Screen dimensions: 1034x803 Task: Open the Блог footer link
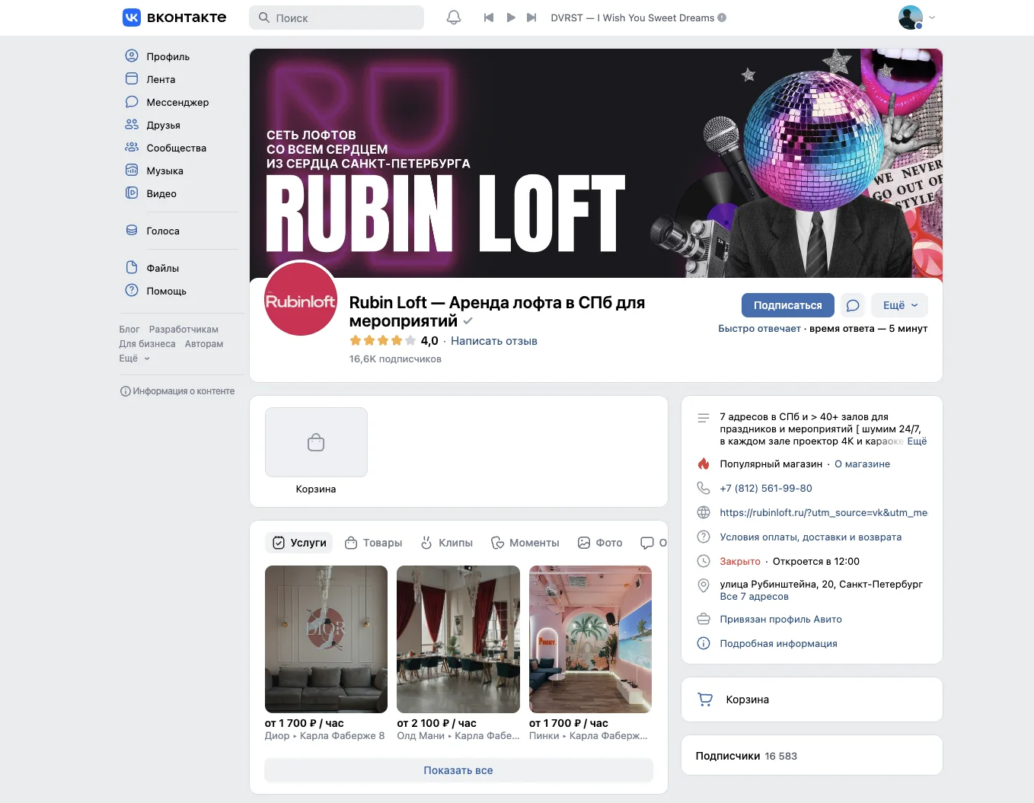coord(129,330)
